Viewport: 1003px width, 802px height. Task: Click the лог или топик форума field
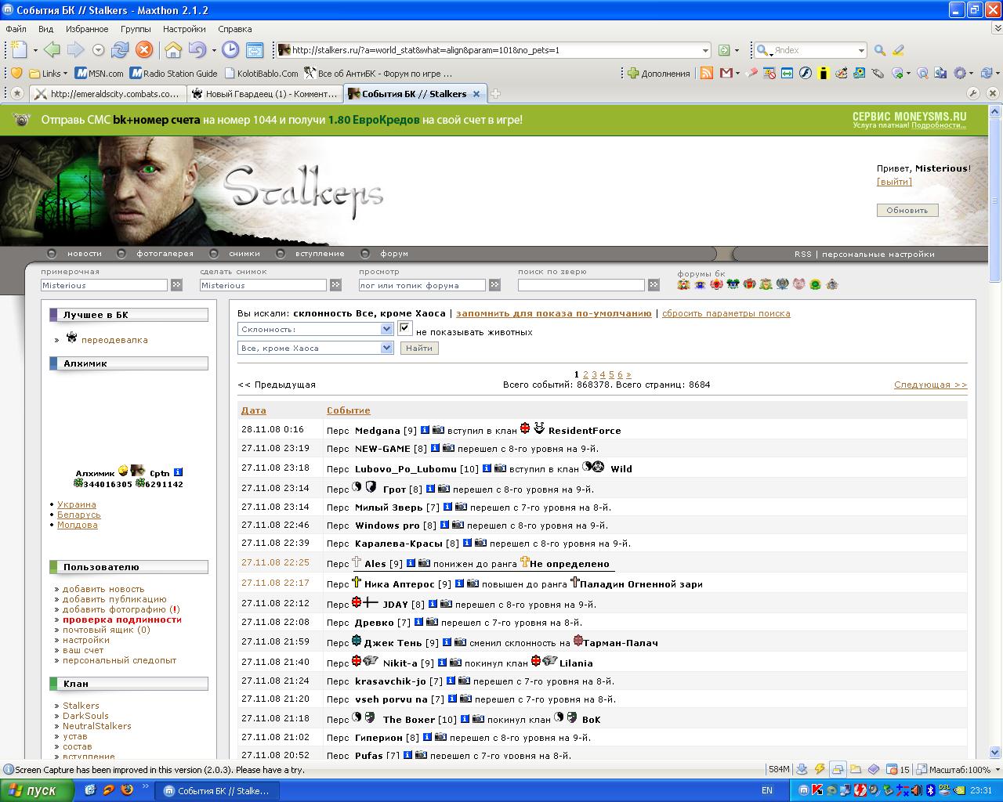point(422,285)
